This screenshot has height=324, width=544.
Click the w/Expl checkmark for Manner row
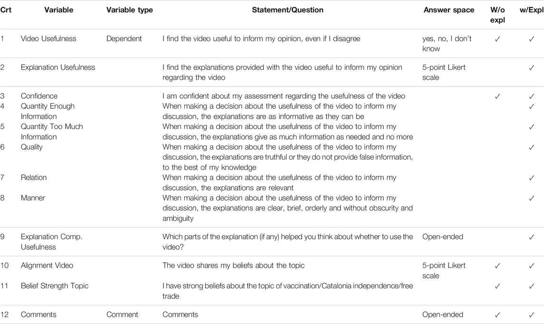pyautogui.click(x=531, y=198)
